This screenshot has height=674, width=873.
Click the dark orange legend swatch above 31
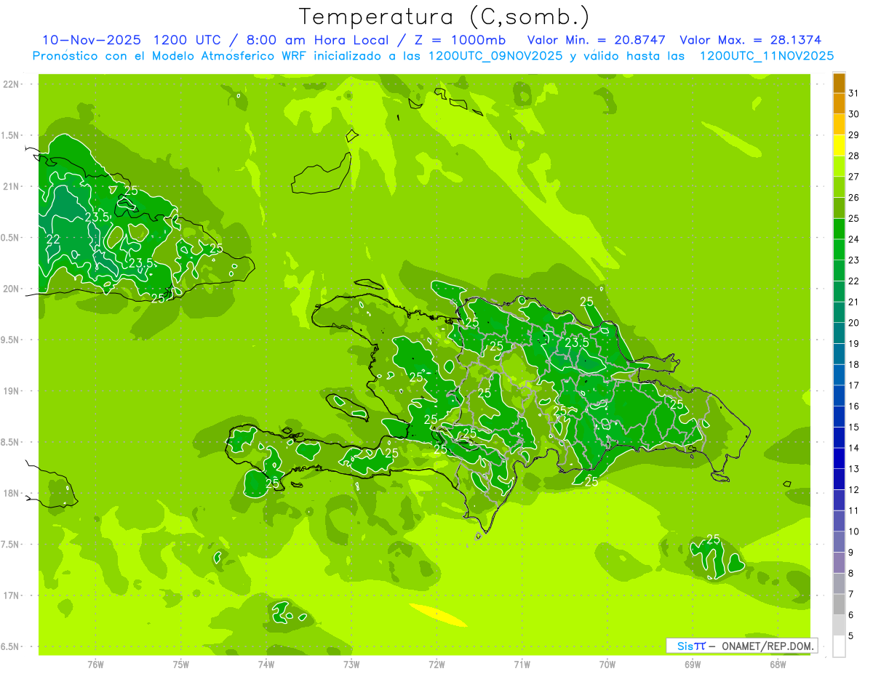click(x=839, y=83)
